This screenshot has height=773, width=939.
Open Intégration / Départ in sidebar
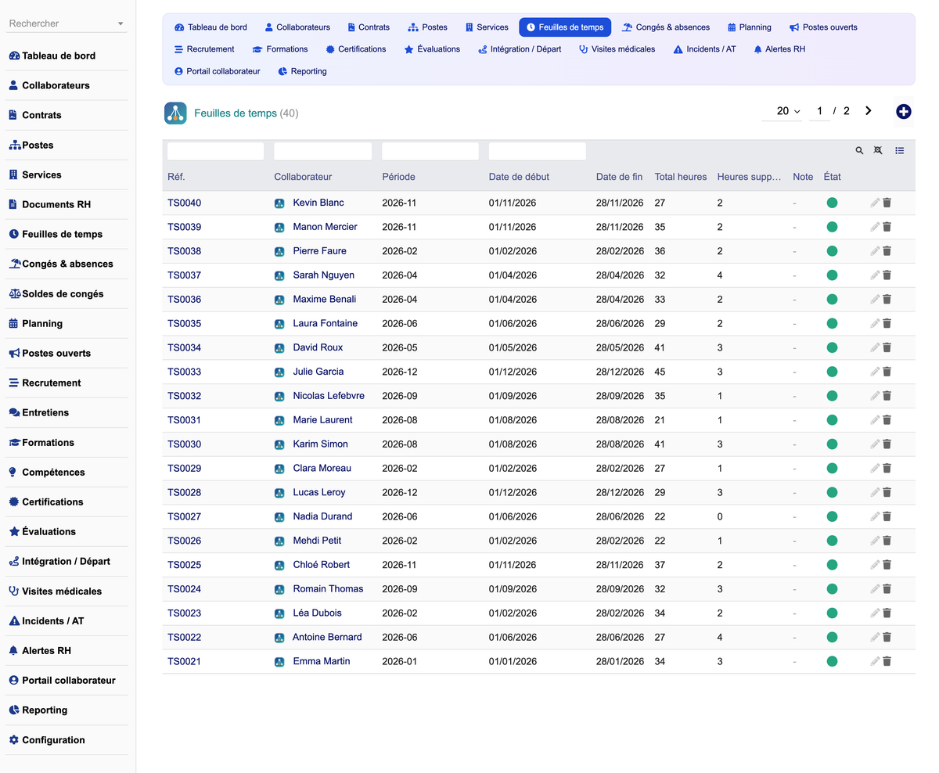59,561
